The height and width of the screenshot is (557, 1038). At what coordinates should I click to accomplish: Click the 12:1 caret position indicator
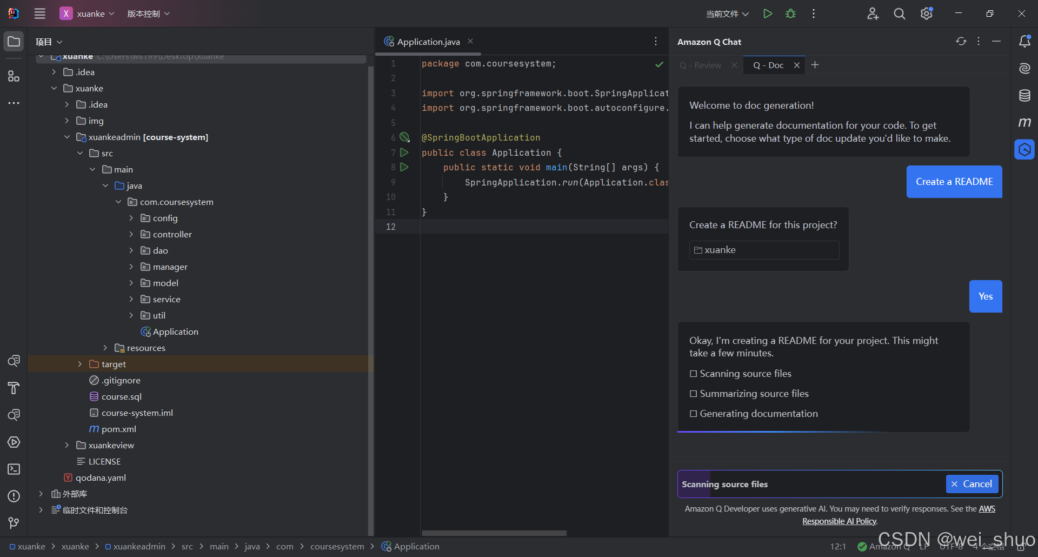[837, 546]
